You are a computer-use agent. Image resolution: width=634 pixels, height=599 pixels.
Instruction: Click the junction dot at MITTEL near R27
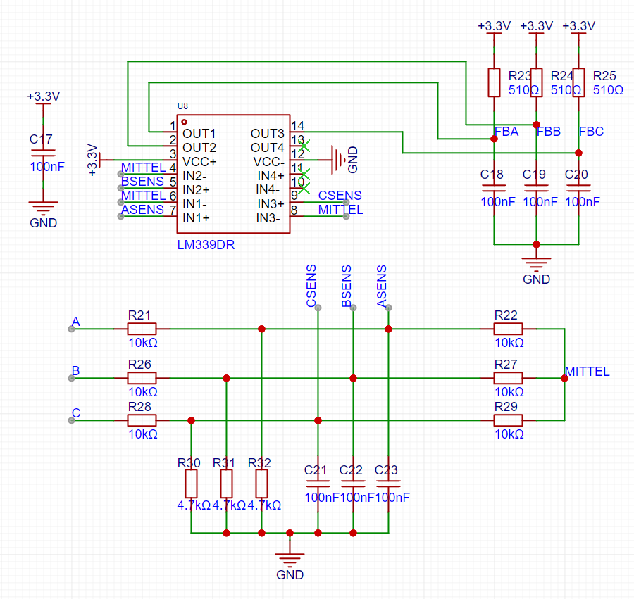pyautogui.click(x=564, y=378)
